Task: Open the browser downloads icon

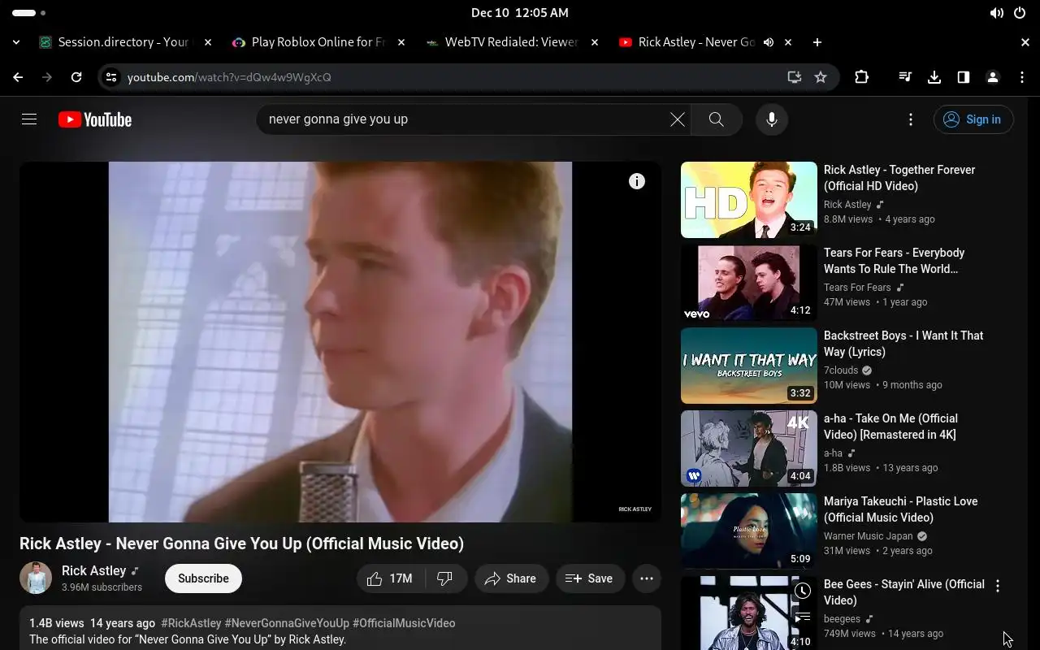Action: click(934, 77)
